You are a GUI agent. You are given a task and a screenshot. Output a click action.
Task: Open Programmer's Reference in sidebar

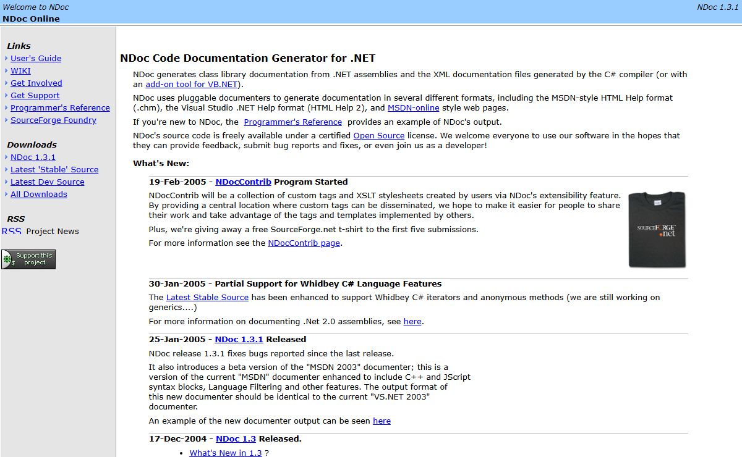click(60, 107)
